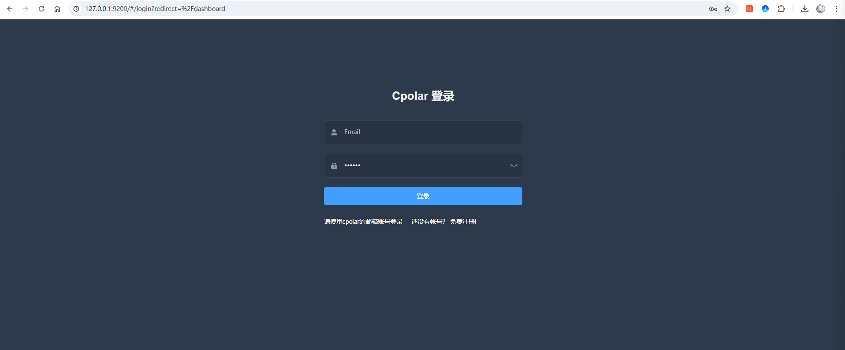Show browser downloads
The image size is (845, 350).
[x=804, y=9]
